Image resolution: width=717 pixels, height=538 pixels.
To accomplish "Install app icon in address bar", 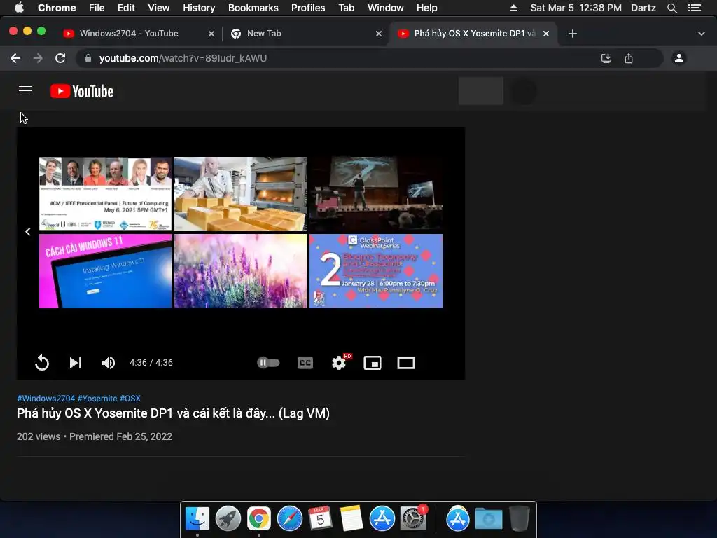I will 606,58.
